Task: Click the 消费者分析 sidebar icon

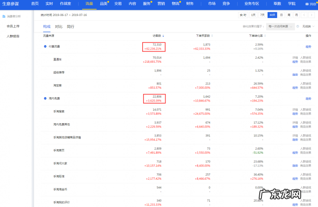Action: [x=4, y=16]
